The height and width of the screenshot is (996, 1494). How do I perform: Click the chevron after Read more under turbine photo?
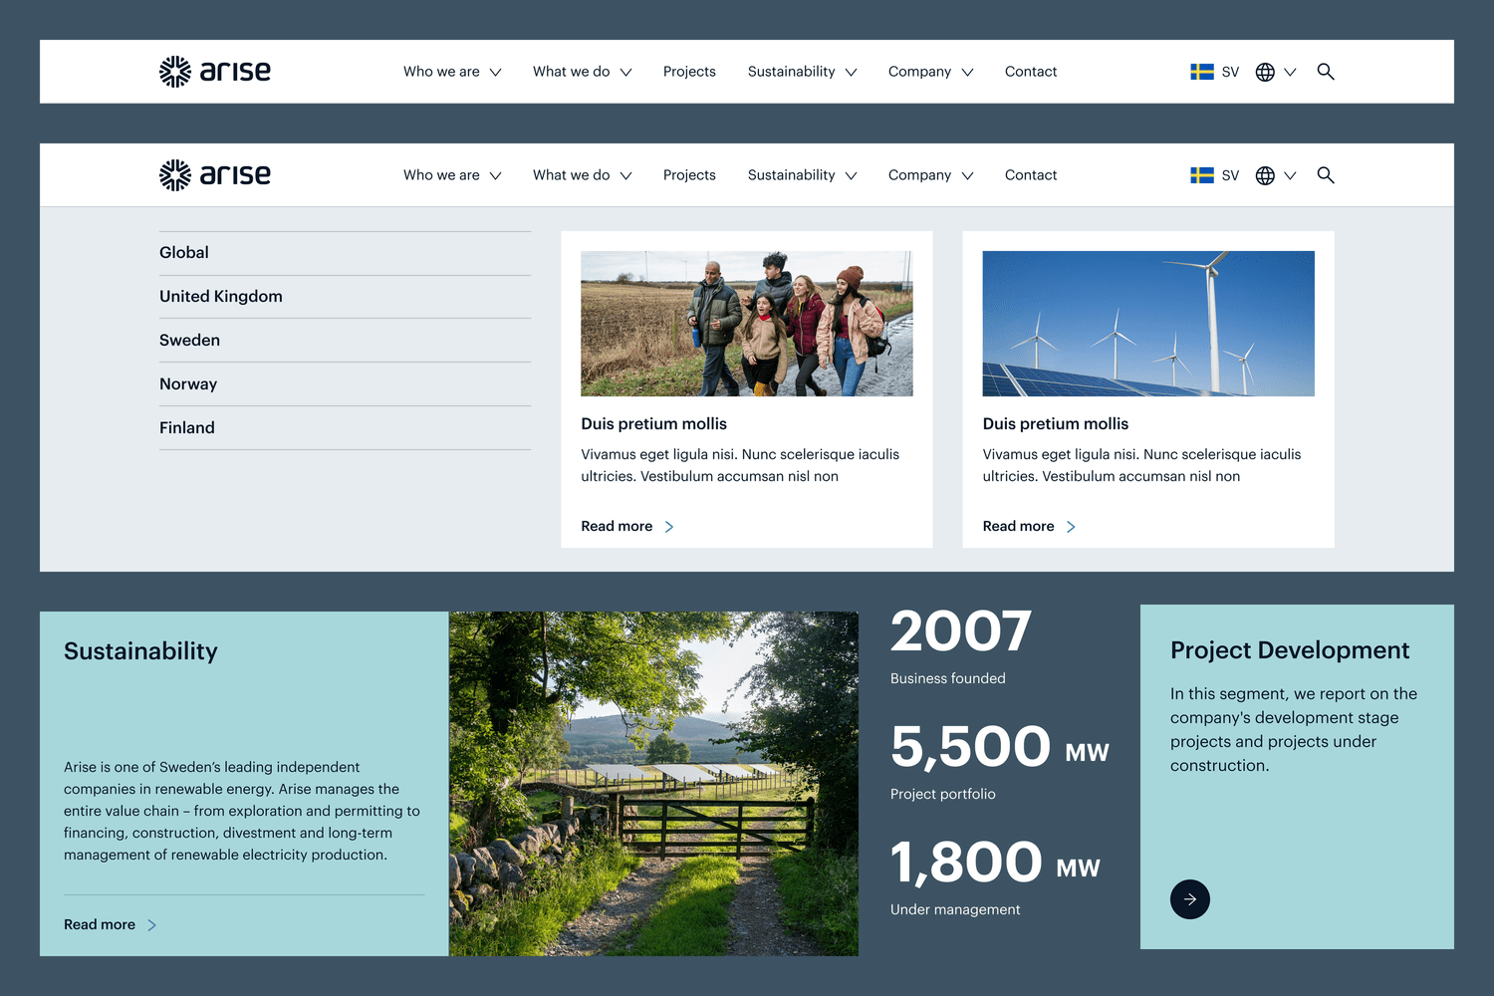click(x=1071, y=527)
